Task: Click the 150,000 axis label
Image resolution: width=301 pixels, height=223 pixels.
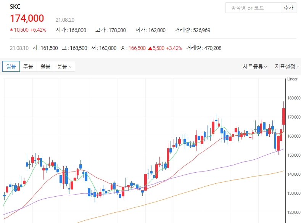Action: point(294,155)
